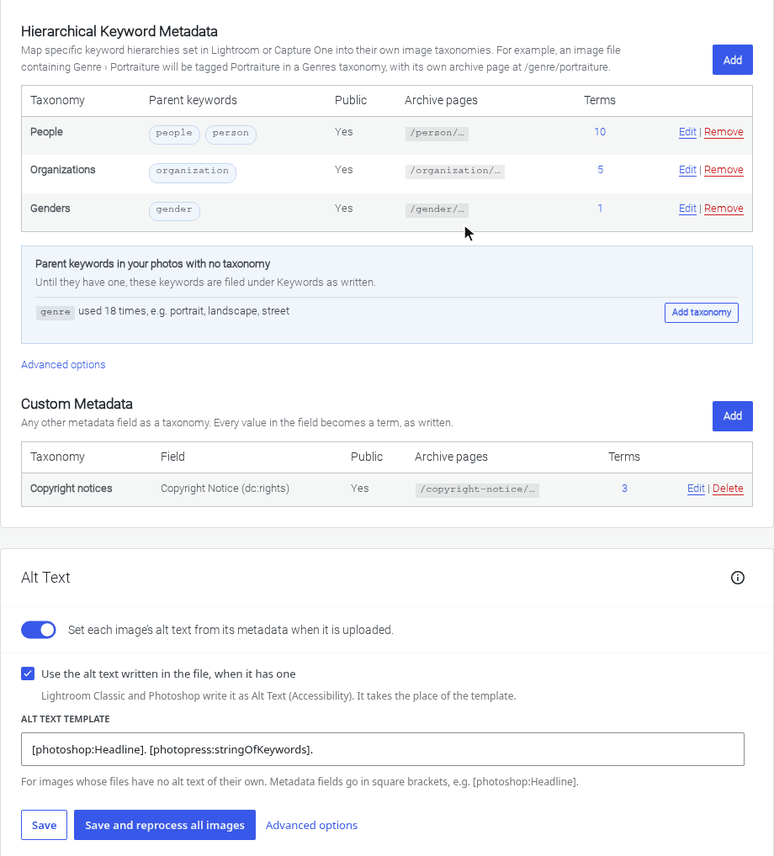Click the Copyright notices taxonomy name

(71, 489)
